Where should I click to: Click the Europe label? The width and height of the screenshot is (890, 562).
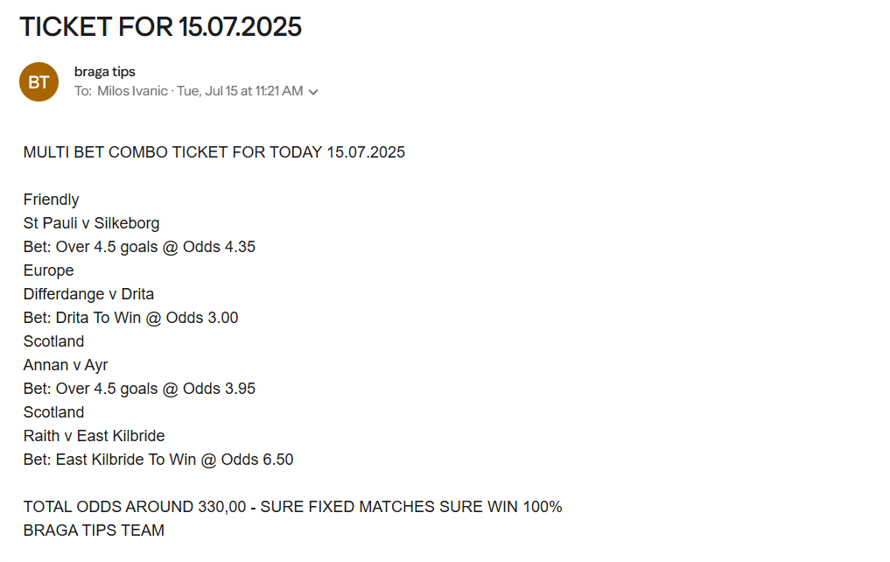click(49, 270)
